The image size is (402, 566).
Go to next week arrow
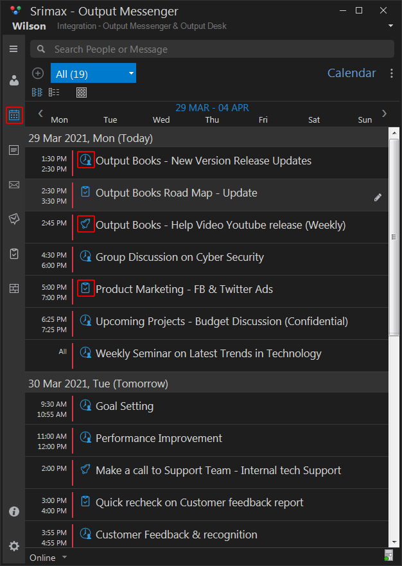[x=384, y=113]
